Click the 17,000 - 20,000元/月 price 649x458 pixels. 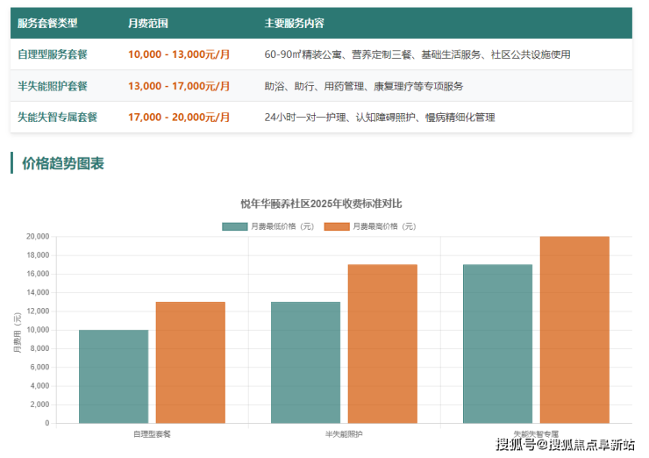[179, 117]
